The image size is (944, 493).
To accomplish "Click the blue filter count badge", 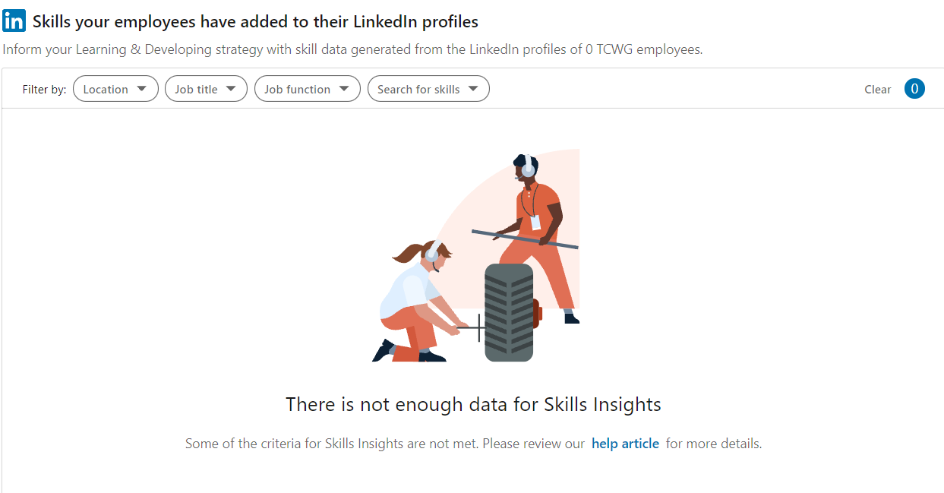I will click(x=914, y=89).
